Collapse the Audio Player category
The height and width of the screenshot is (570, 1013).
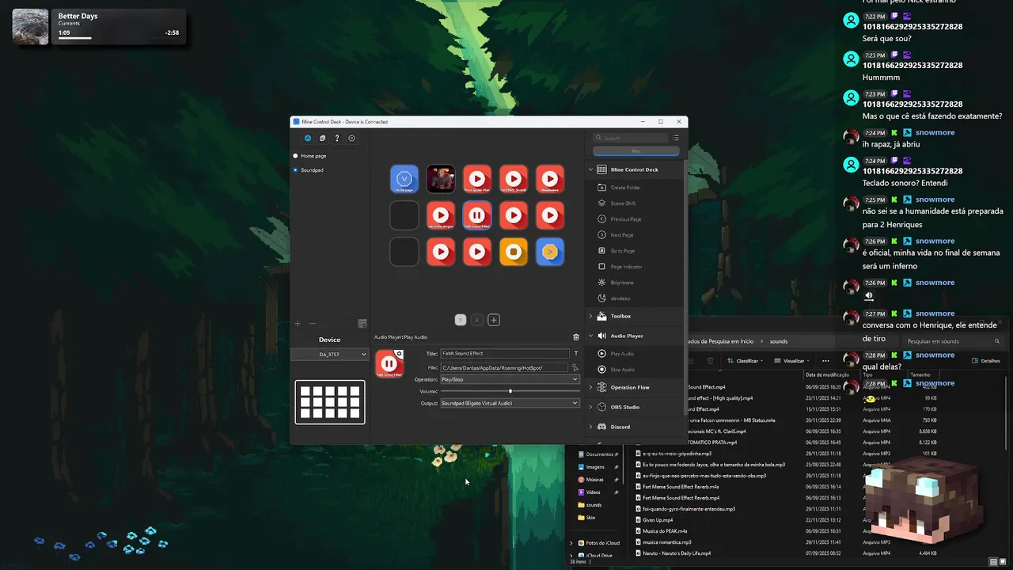[590, 336]
